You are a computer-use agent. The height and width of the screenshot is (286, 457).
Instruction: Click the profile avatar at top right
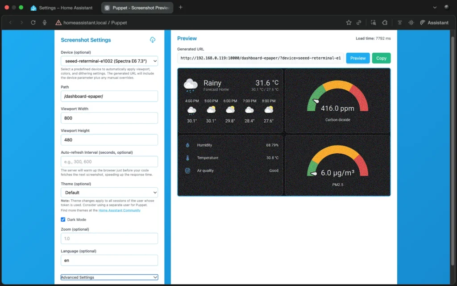pyautogui.click(x=446, y=7)
